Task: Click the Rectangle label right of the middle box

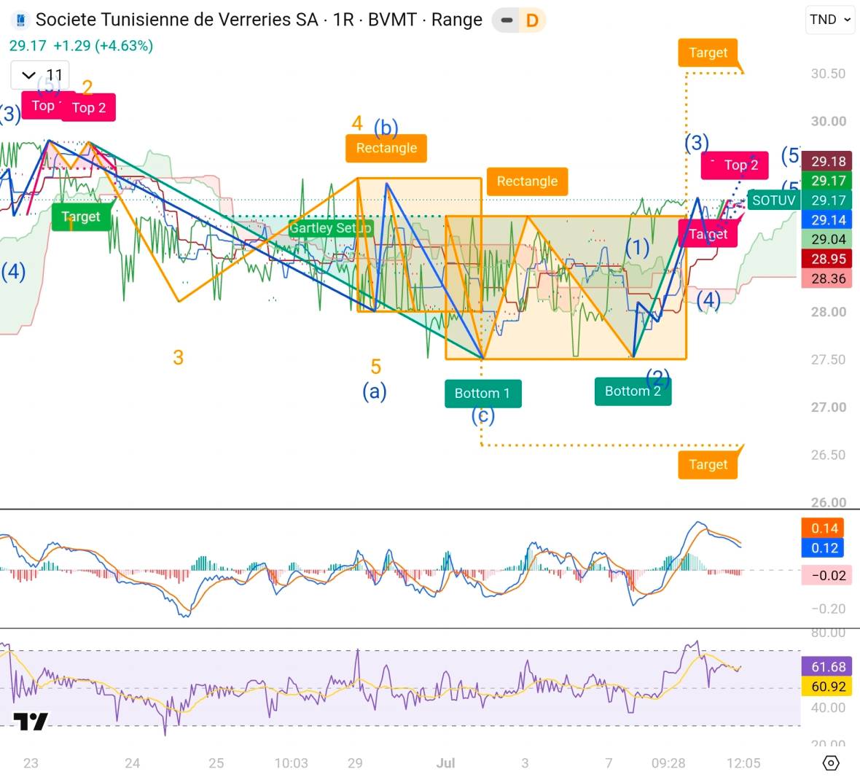Action: coord(527,181)
